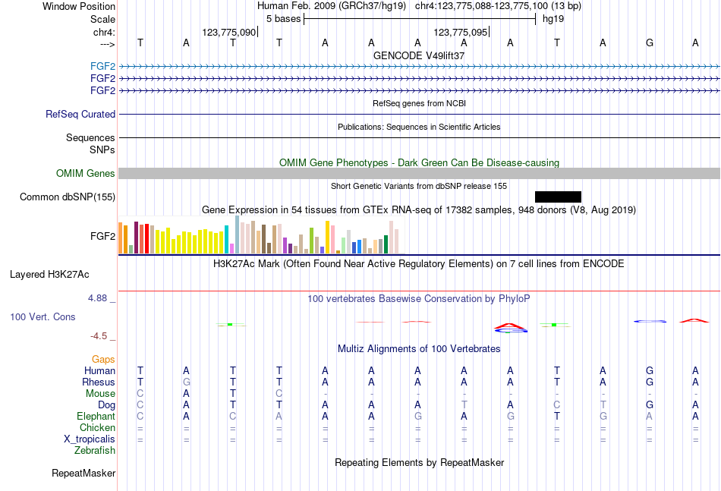Open the OMIM Genes track label

pos(86,173)
